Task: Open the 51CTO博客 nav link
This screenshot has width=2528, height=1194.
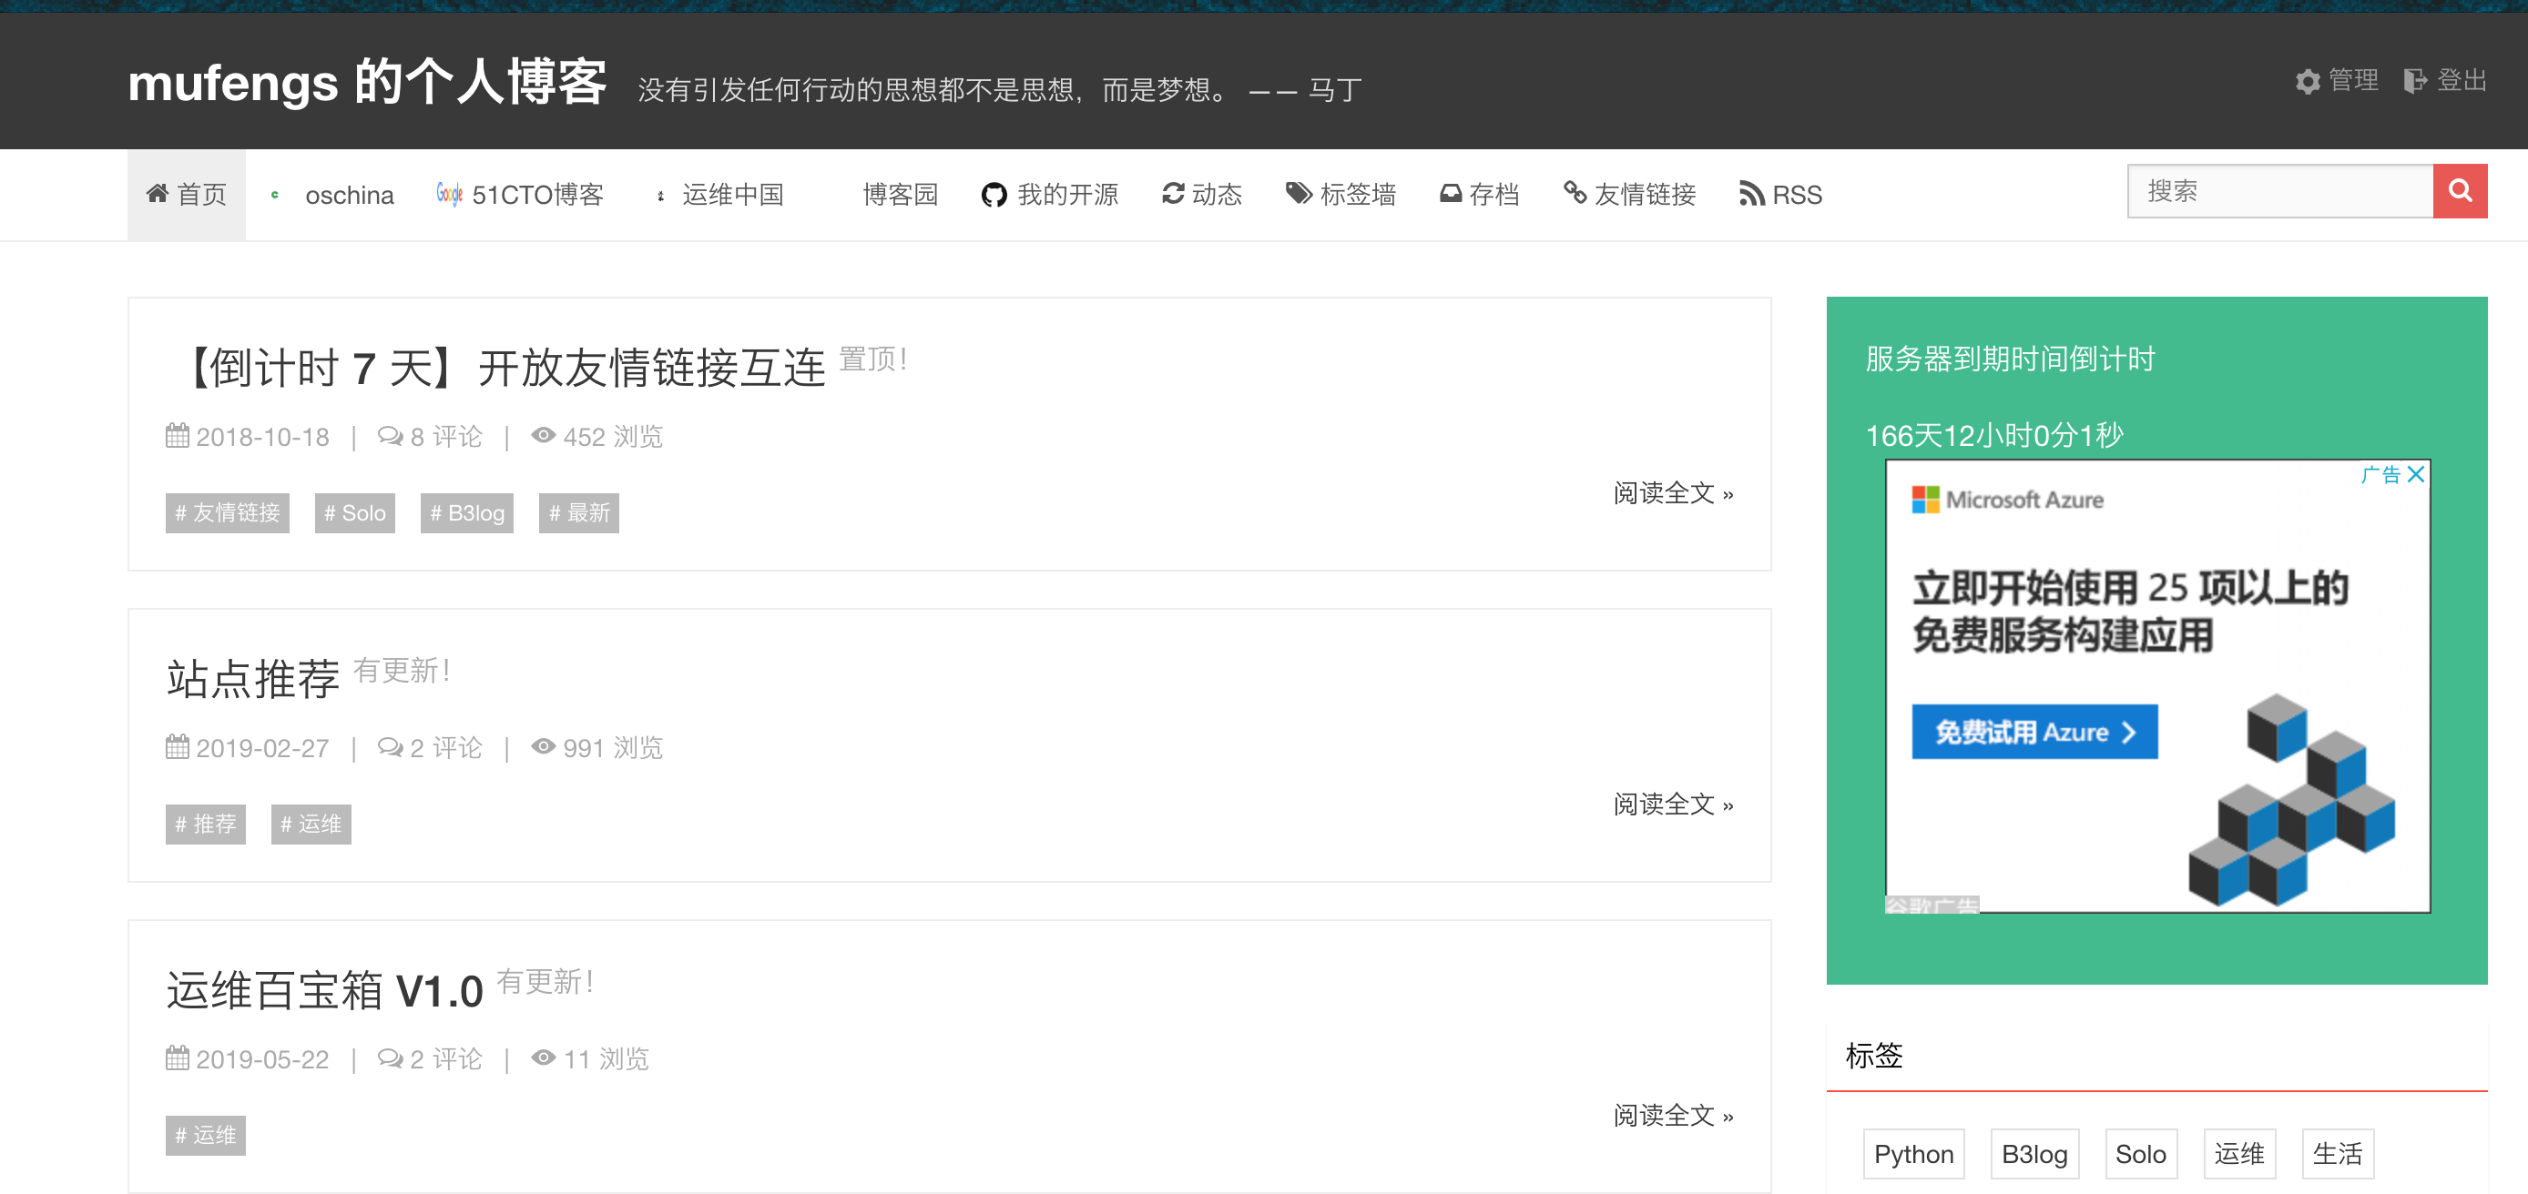Action: (520, 194)
